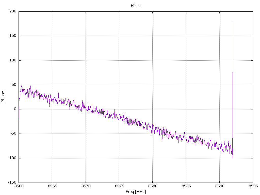The width and height of the screenshot is (260, 195).
Task: Click the x-axis tick label '8575'
Action: tap(119, 186)
